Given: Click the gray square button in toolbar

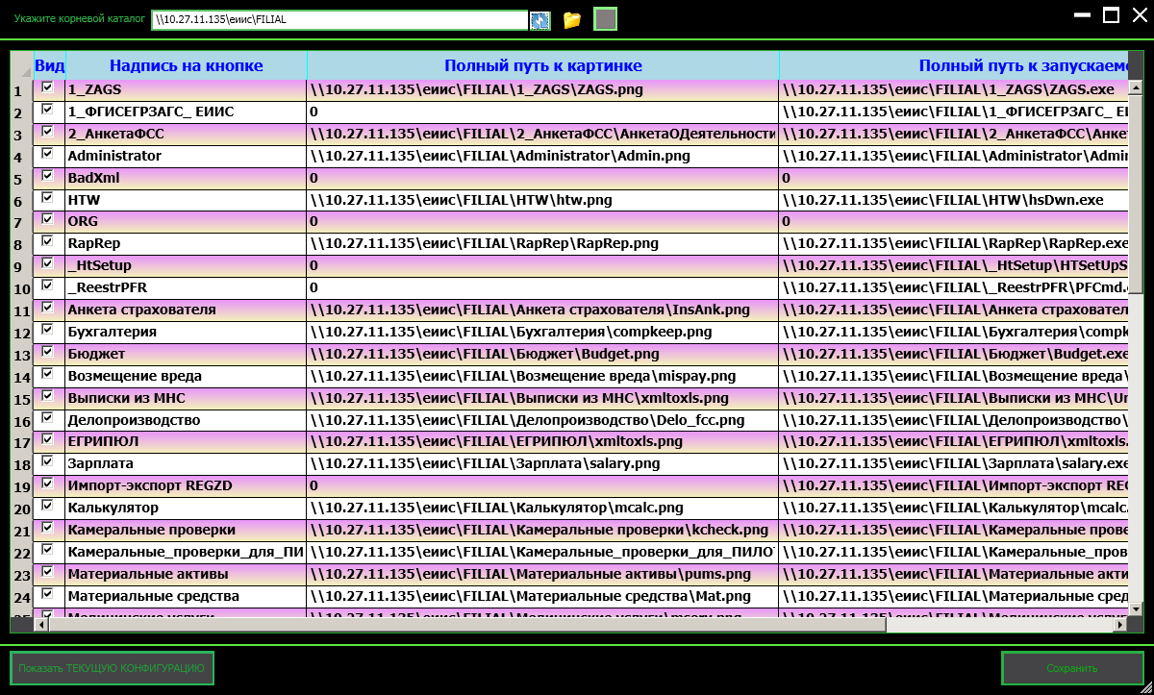Looking at the screenshot, I should [605, 19].
